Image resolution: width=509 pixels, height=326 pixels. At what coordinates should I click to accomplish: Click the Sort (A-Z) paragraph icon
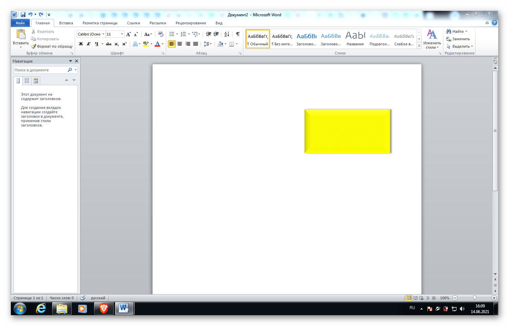(227, 34)
